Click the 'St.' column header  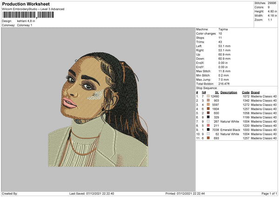tap(217, 92)
